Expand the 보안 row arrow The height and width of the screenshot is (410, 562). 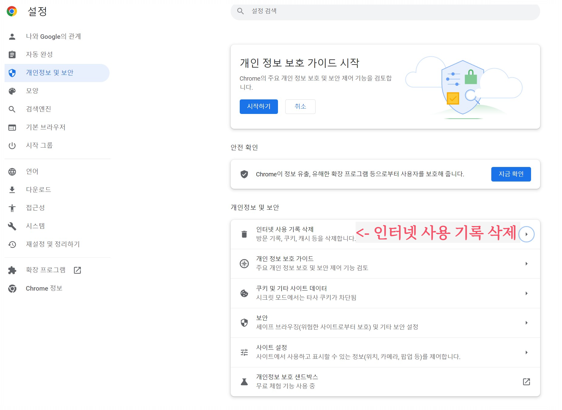(x=526, y=323)
